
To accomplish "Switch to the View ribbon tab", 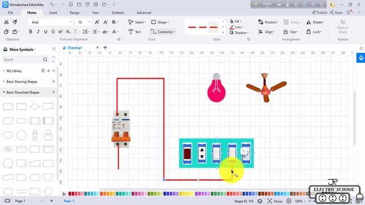I will coord(95,13).
